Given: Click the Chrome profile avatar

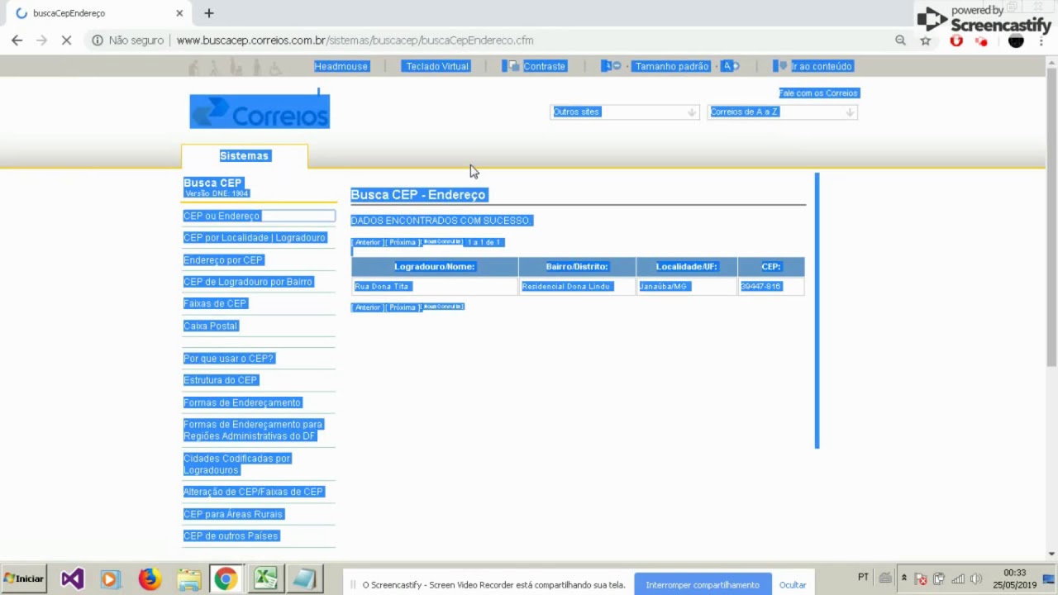Looking at the screenshot, I should 1016,40.
